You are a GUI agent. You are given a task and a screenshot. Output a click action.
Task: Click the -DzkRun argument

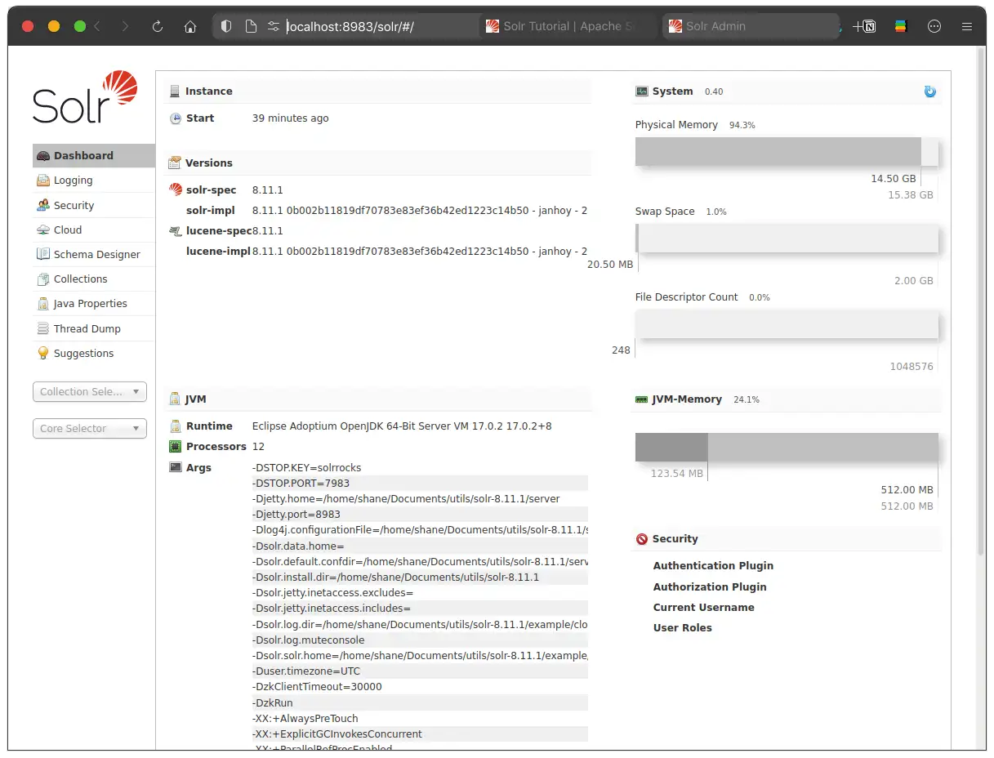tap(273, 703)
